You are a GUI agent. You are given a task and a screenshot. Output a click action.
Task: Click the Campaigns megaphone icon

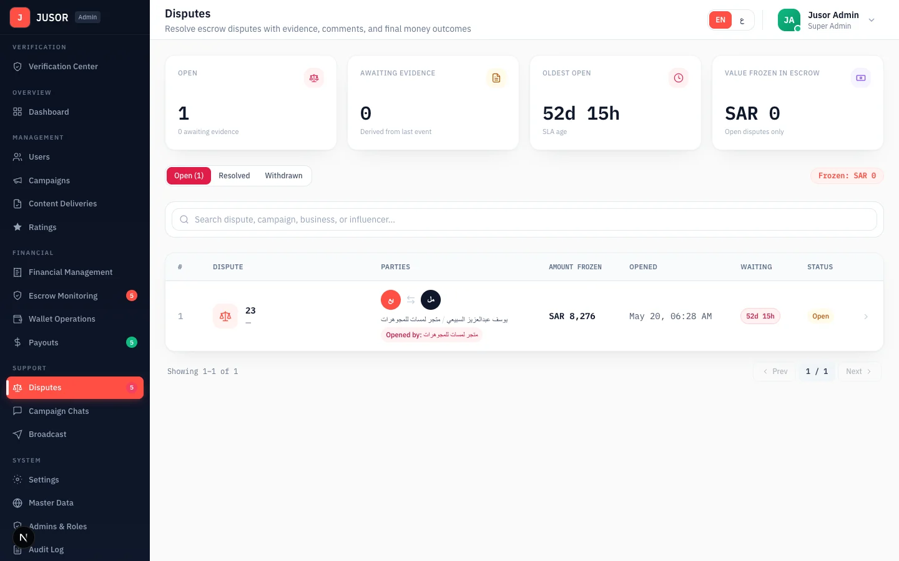(17, 181)
